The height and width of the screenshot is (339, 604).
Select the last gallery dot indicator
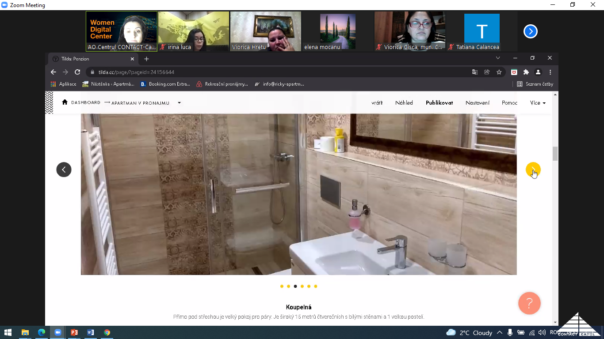pyautogui.click(x=316, y=286)
